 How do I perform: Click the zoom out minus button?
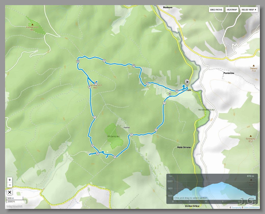click(x=10, y=185)
